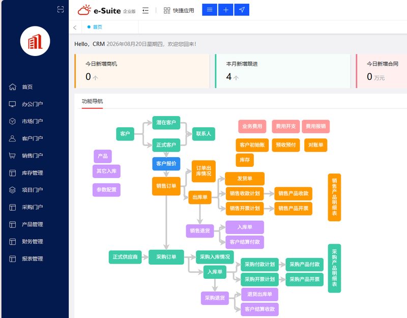Open the 其它入库 purple node
This screenshot has width=407, height=318.
tap(106, 171)
